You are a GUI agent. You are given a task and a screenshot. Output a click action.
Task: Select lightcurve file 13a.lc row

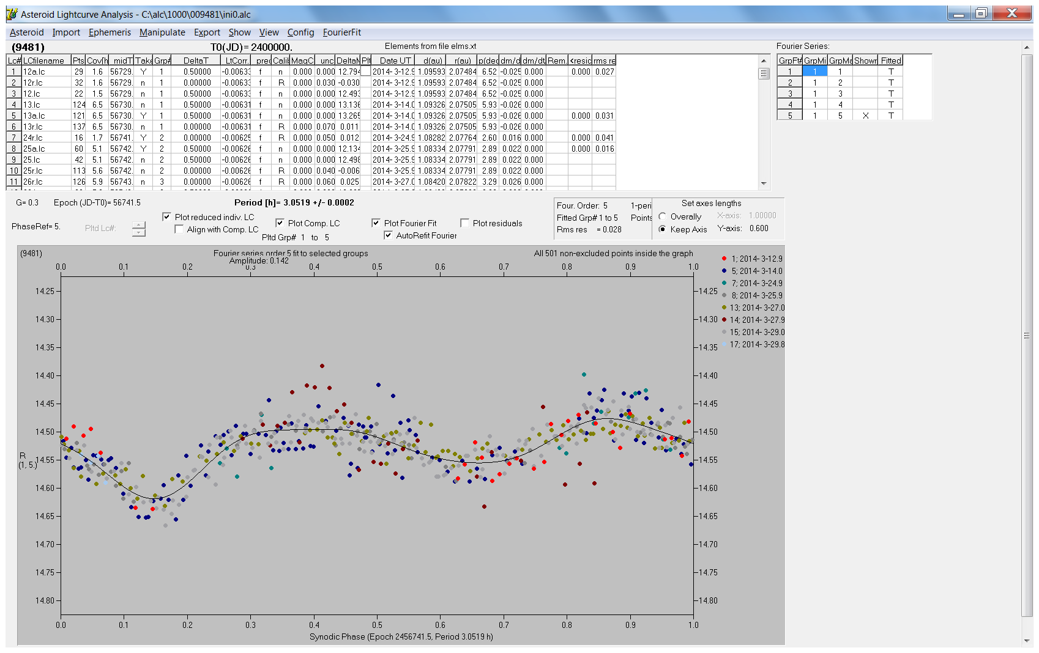[x=311, y=116]
